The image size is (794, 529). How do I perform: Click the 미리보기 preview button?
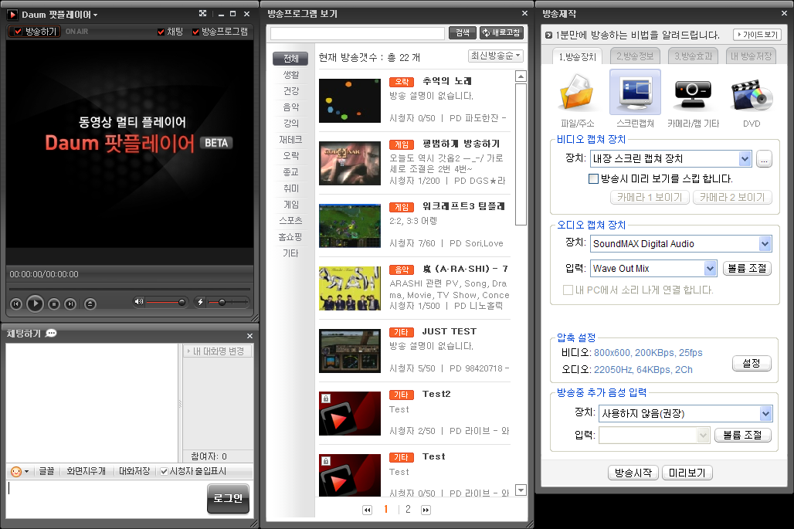coord(687,473)
